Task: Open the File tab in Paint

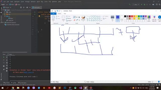Action: coord(53,13)
